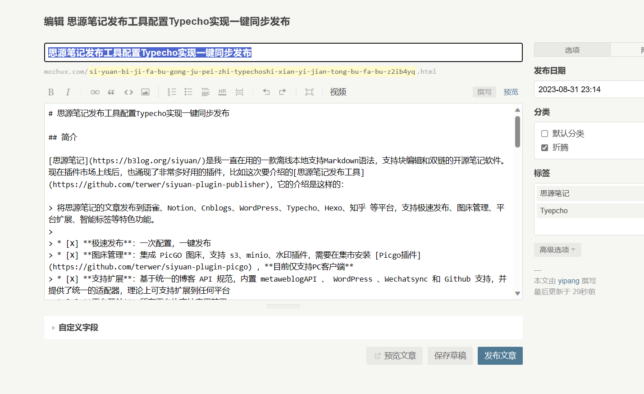The height and width of the screenshot is (394, 644).
Task: Insert the read-more page break separator
Action: click(239, 92)
